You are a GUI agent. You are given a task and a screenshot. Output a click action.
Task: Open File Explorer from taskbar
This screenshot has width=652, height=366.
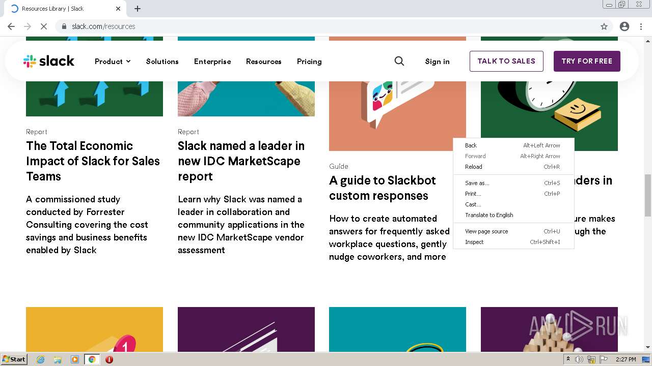click(58, 359)
